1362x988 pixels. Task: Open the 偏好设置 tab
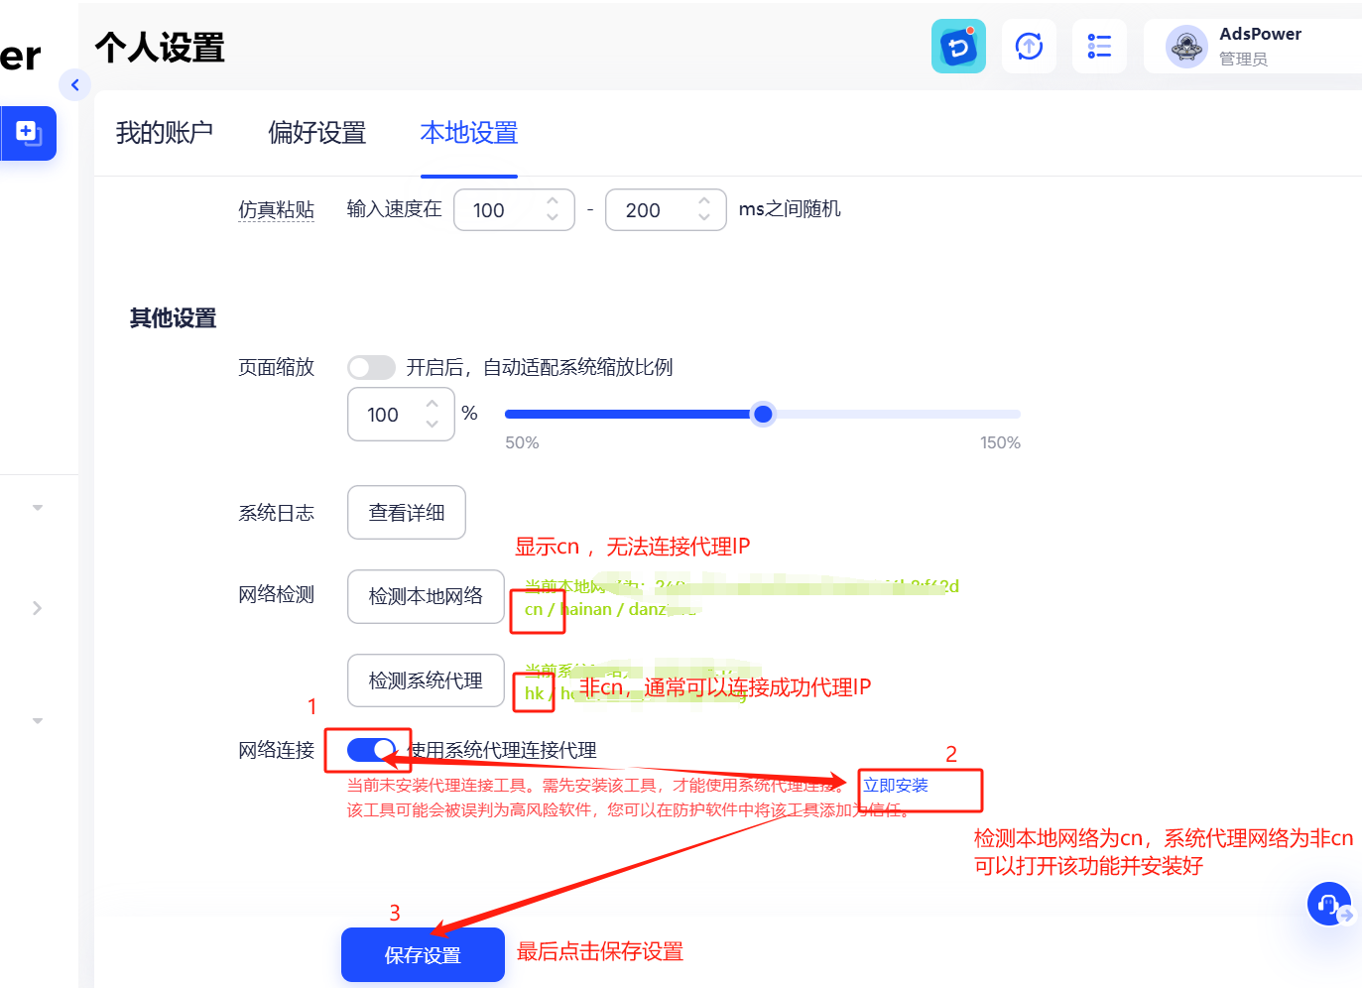click(317, 132)
